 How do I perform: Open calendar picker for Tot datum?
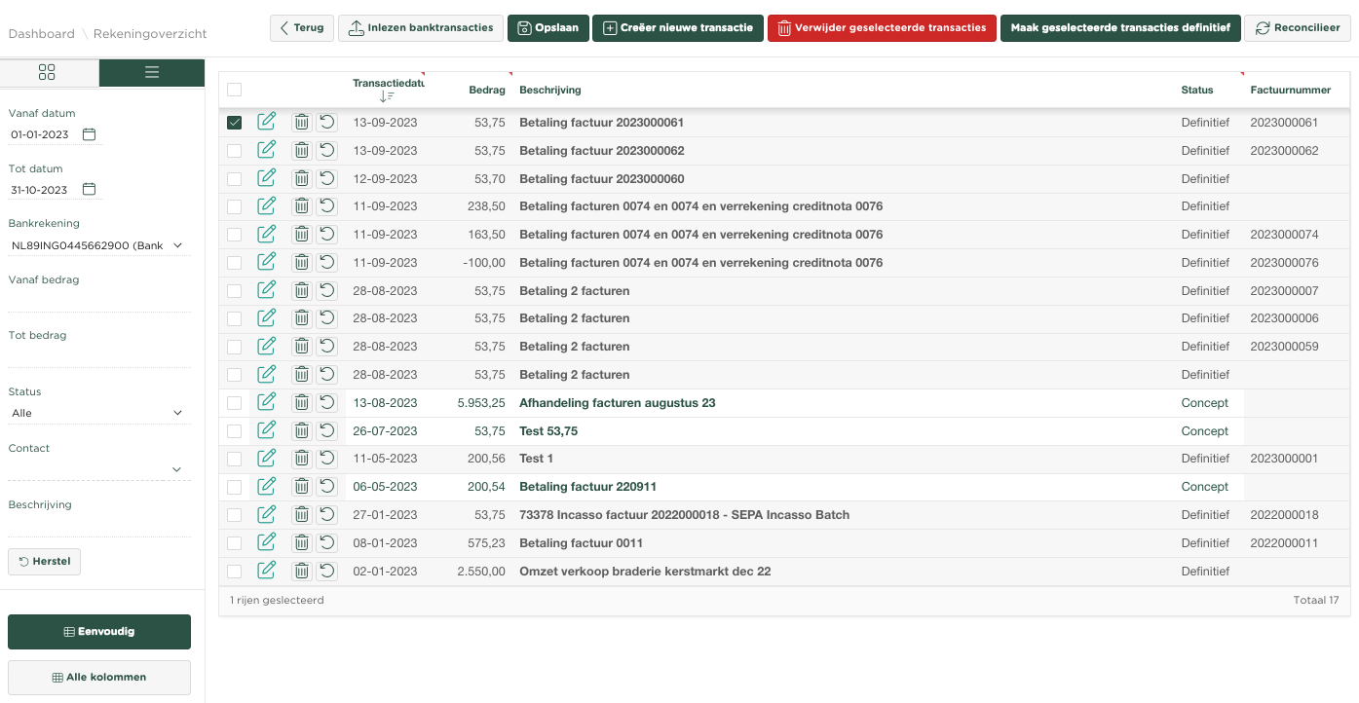pyautogui.click(x=90, y=189)
